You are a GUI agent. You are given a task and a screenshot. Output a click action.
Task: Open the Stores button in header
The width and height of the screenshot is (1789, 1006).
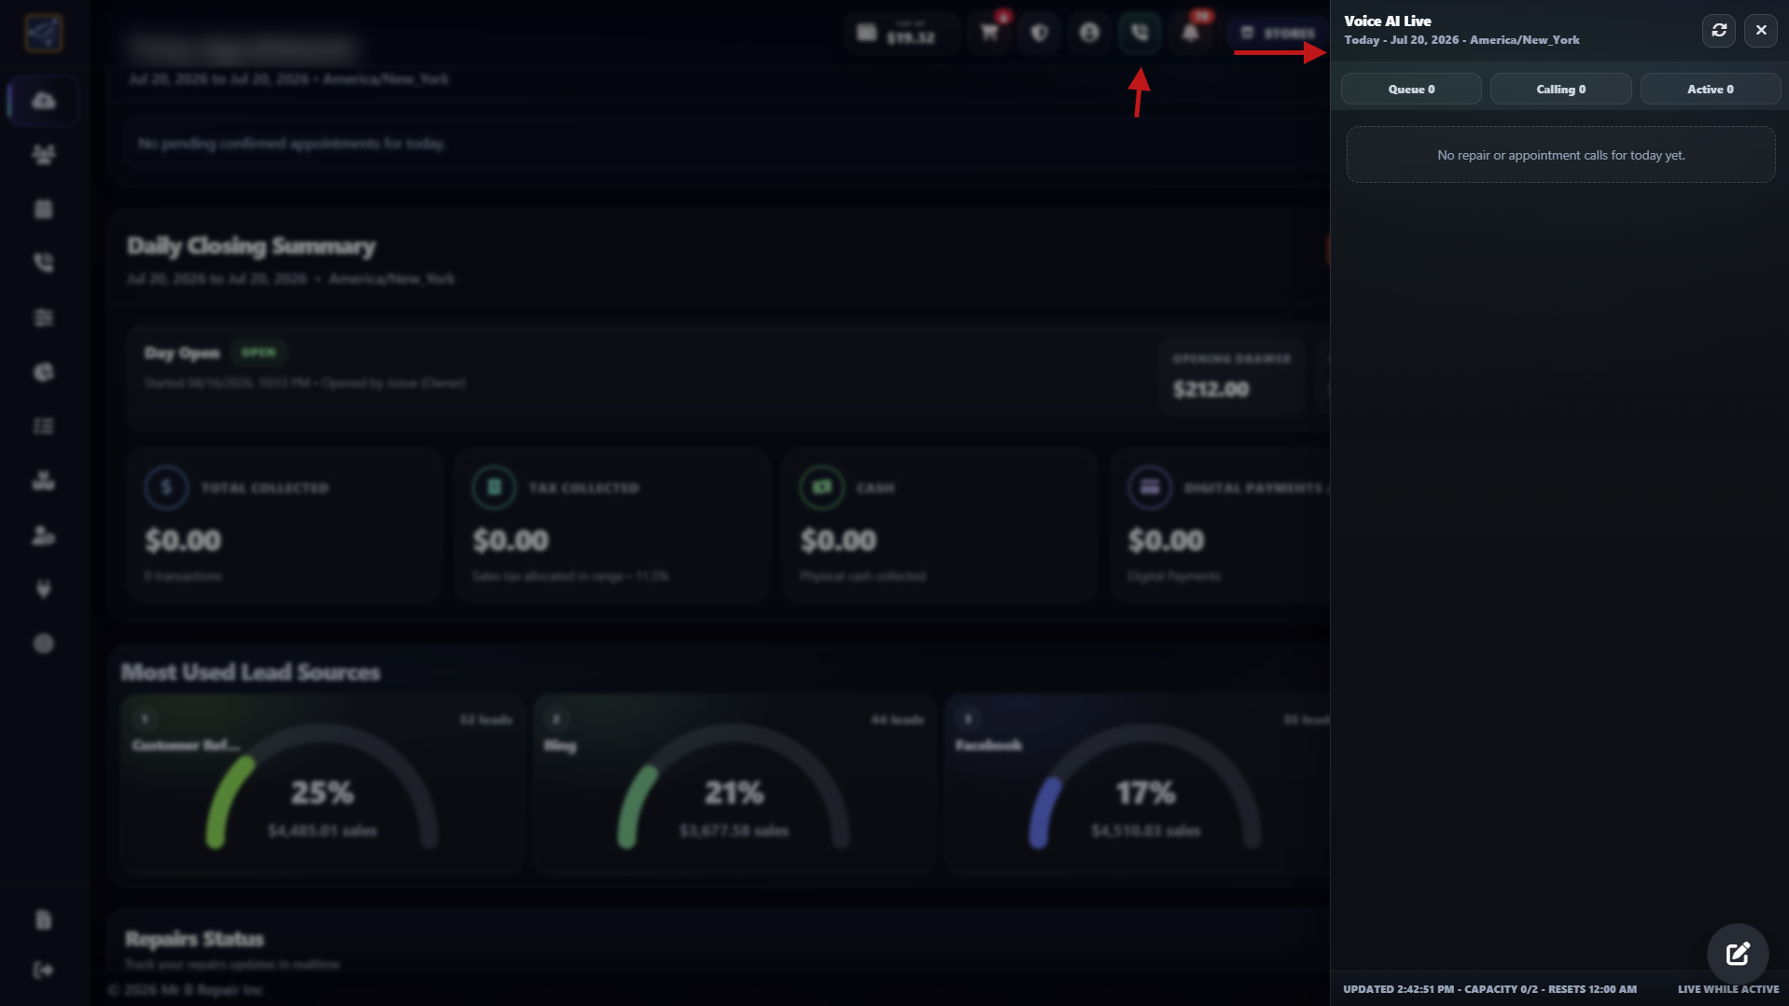1277,34
